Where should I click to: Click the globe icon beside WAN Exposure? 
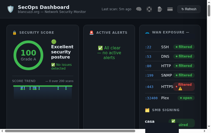click(147, 33)
